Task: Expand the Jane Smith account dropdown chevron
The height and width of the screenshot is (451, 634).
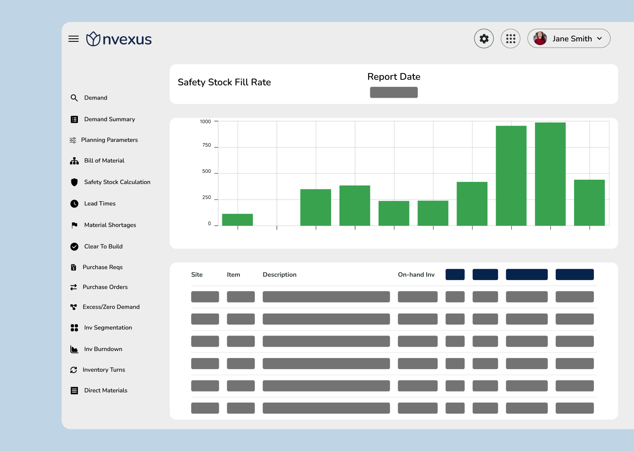Action: pyautogui.click(x=600, y=39)
